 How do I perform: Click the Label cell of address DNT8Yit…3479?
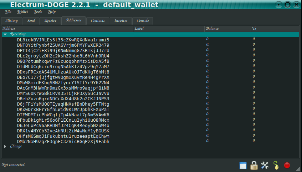tap(169, 45)
